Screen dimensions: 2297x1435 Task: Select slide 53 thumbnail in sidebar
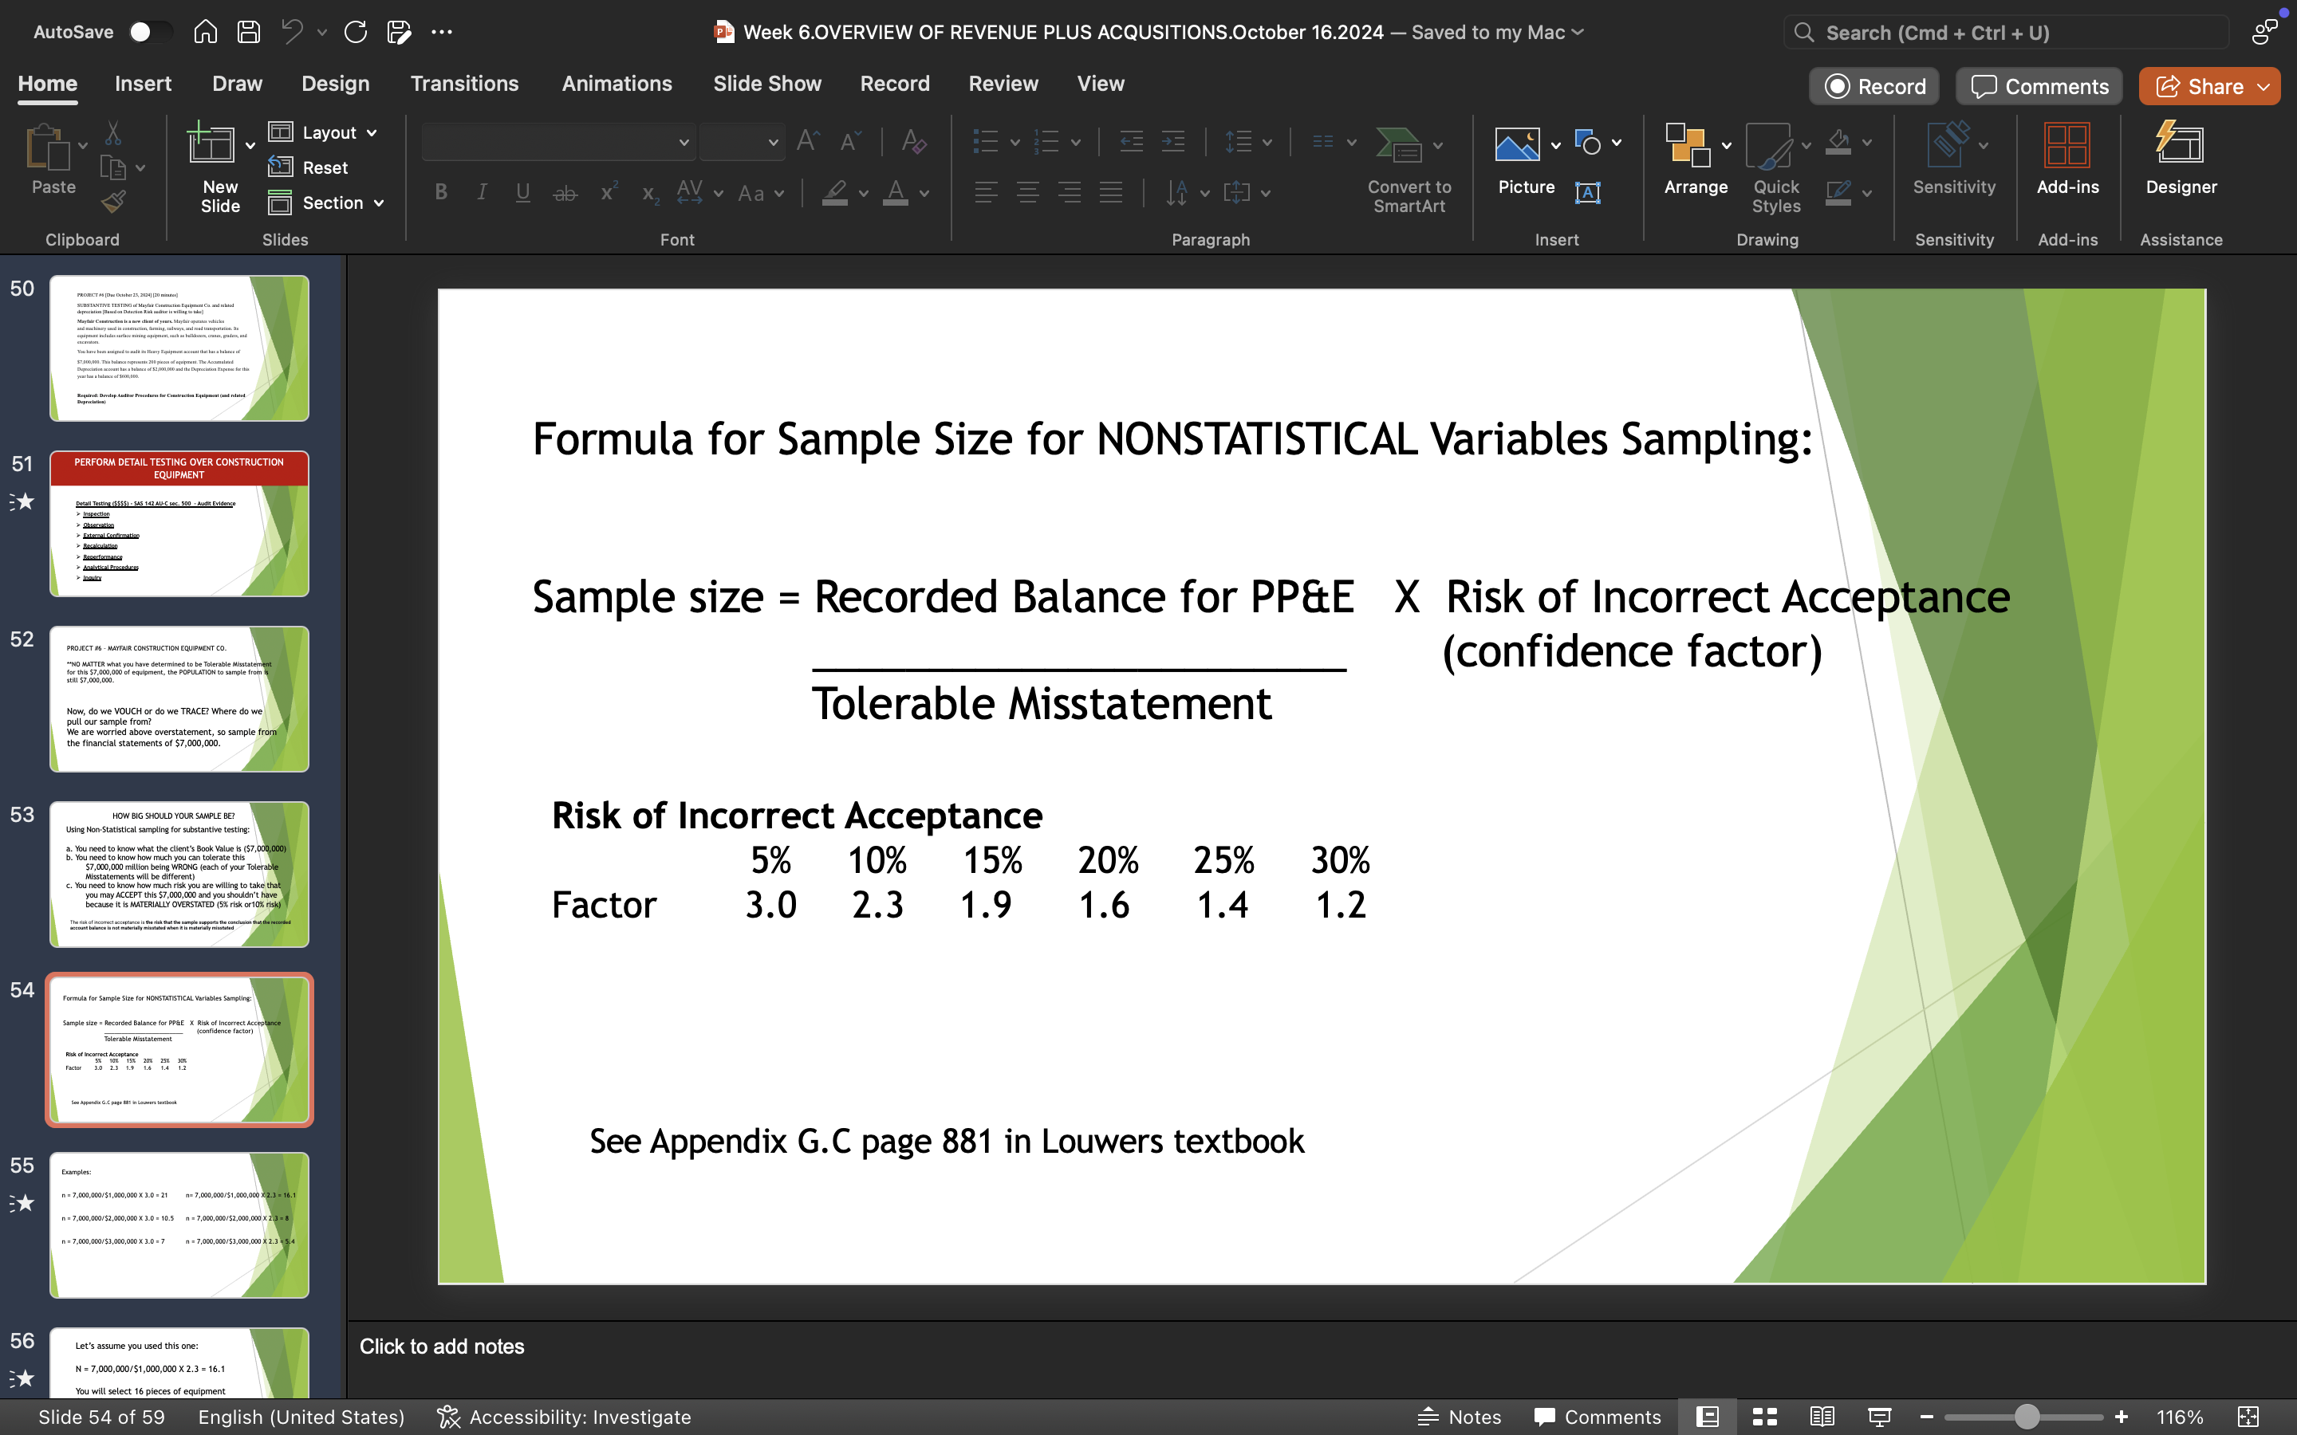point(179,874)
